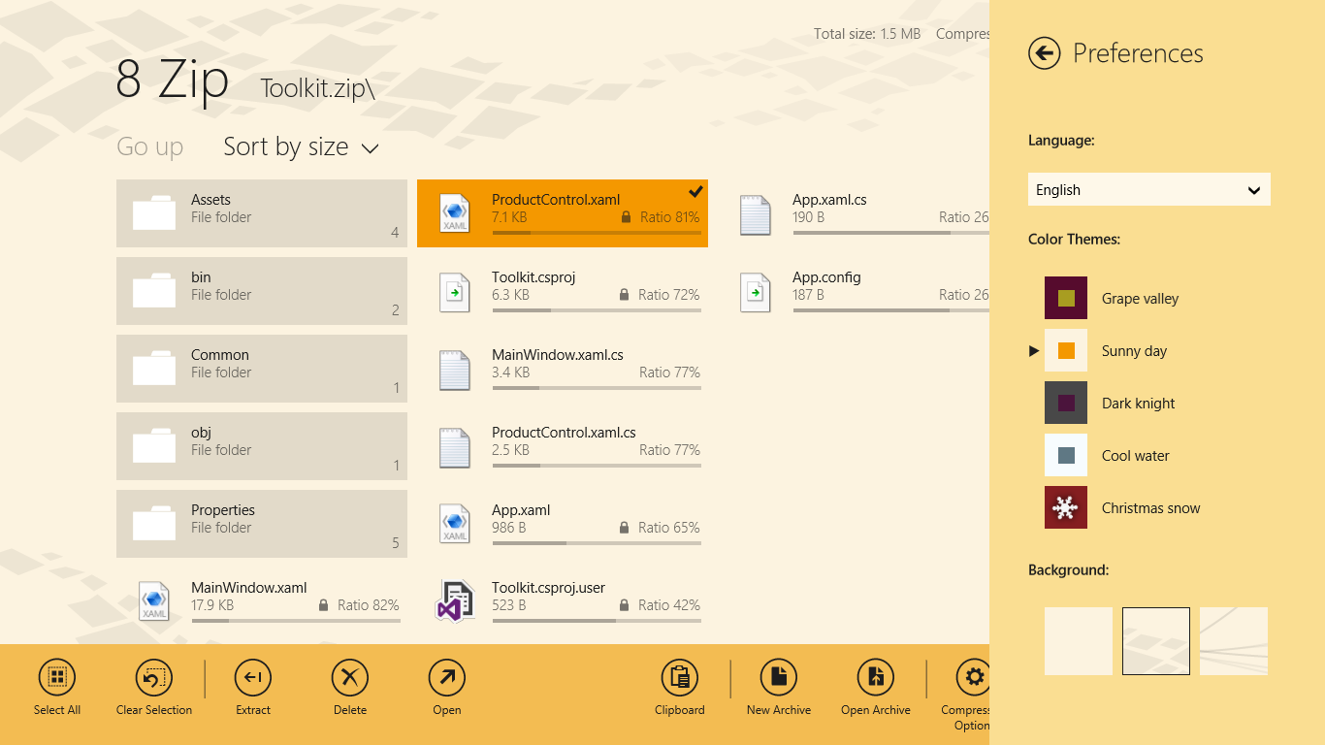Click the Properties folder name text
The width and height of the screenshot is (1325, 745).
pos(223,510)
